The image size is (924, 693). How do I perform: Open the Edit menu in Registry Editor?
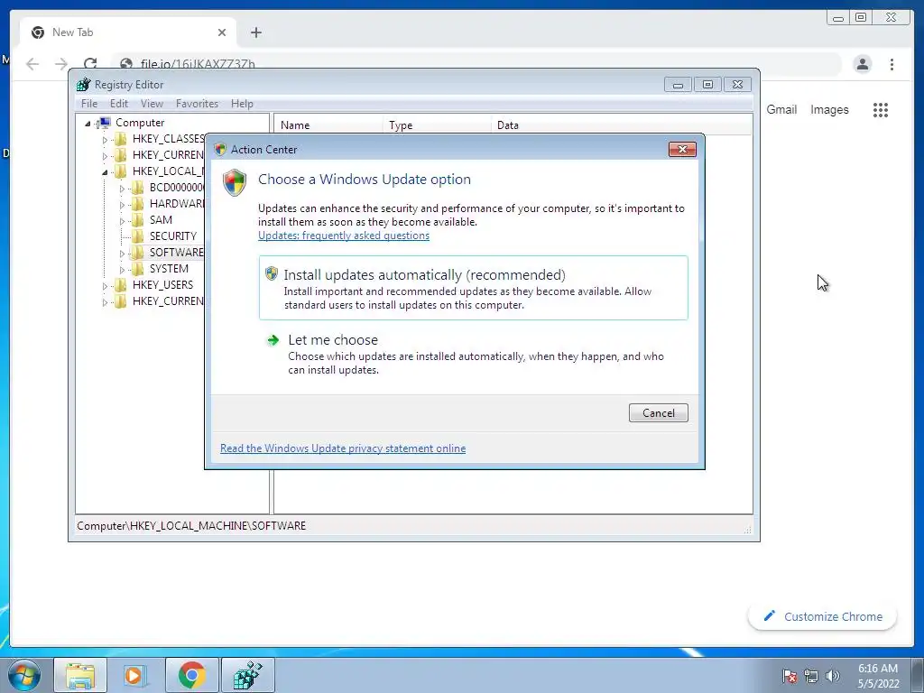coord(119,104)
